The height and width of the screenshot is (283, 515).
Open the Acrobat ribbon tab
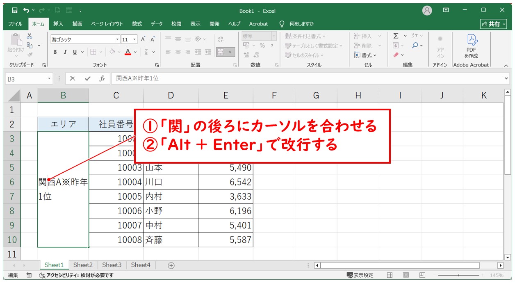pyautogui.click(x=258, y=24)
